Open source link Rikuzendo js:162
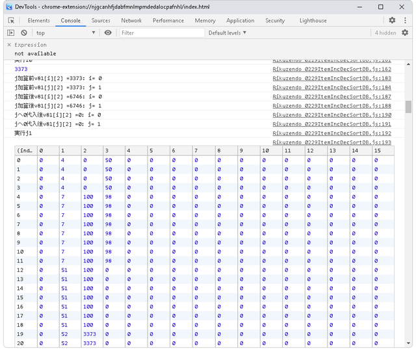Viewport: 416px width, 351px height. click(332, 69)
